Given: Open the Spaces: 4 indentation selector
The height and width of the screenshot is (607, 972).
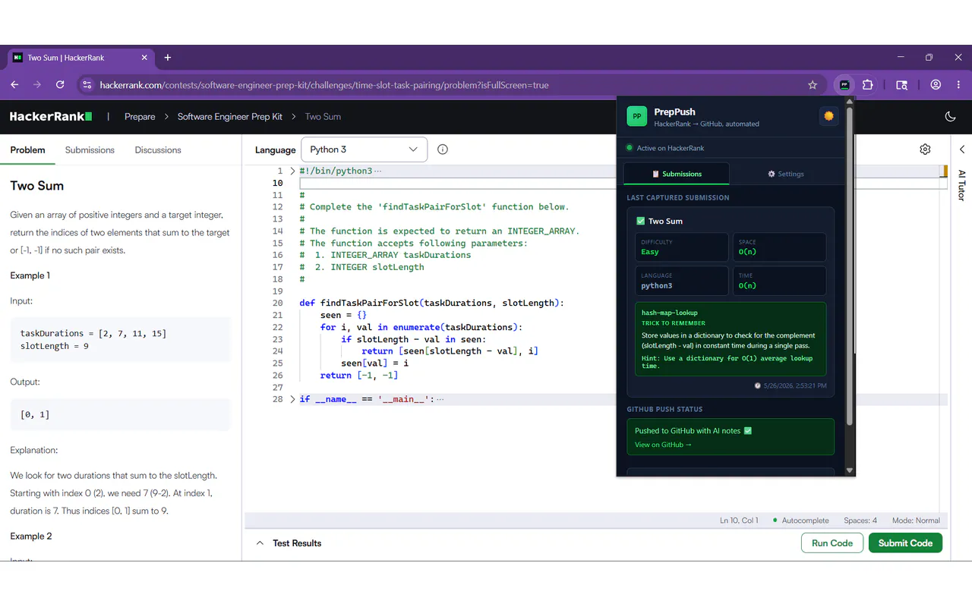Looking at the screenshot, I should [860, 521].
